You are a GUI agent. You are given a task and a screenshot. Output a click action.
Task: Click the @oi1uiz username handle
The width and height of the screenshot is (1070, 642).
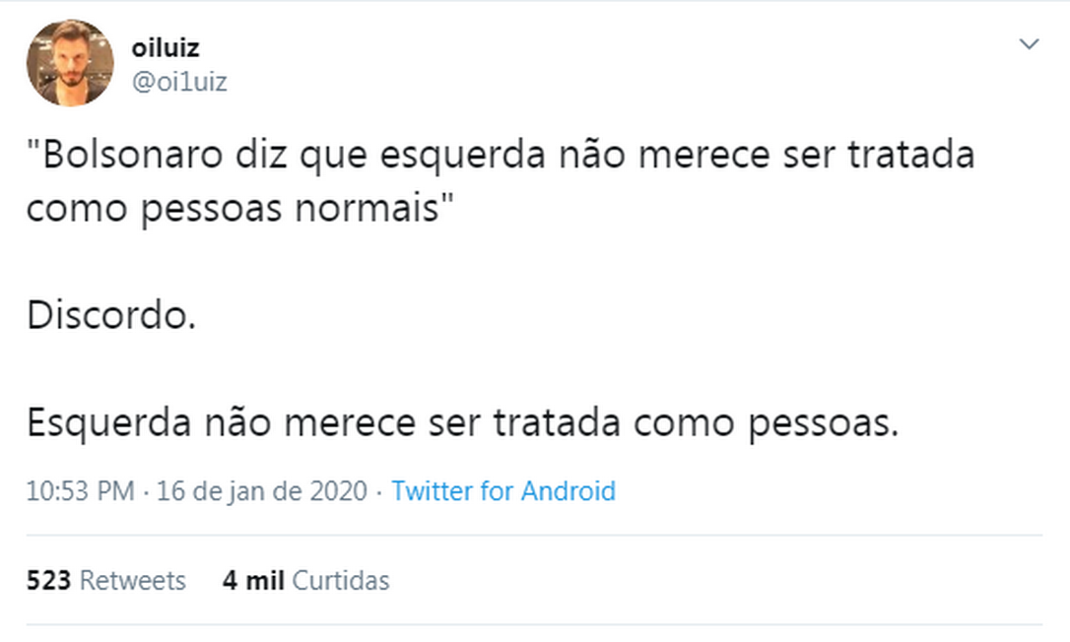coord(179,83)
